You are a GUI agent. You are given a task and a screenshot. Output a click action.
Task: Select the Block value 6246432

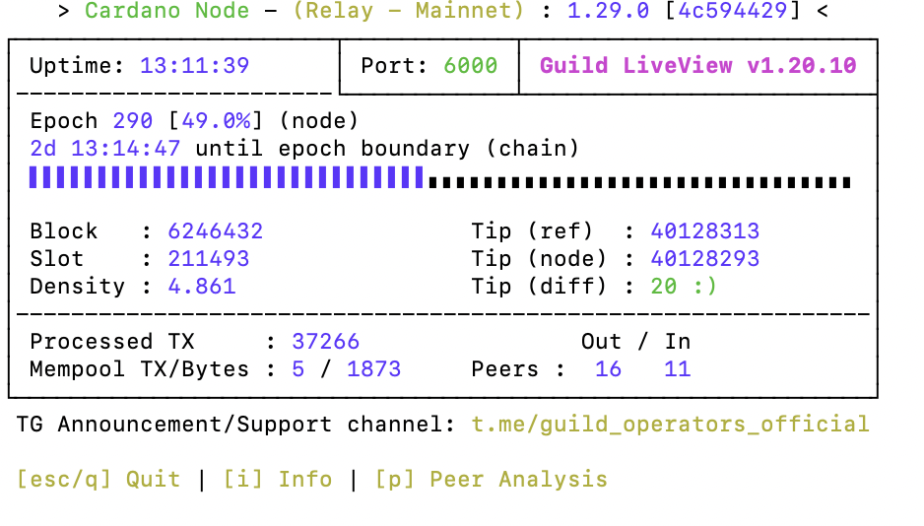click(215, 230)
